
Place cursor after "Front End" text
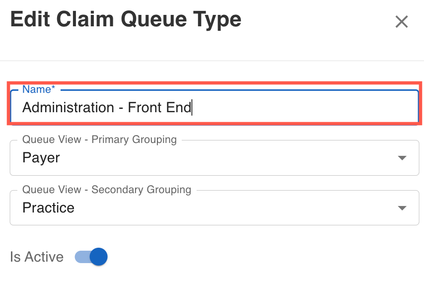coord(192,107)
